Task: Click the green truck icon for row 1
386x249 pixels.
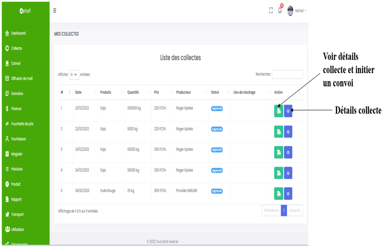Action: [279, 111]
